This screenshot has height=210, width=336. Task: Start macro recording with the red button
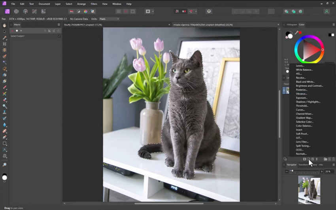click(x=12, y=30)
